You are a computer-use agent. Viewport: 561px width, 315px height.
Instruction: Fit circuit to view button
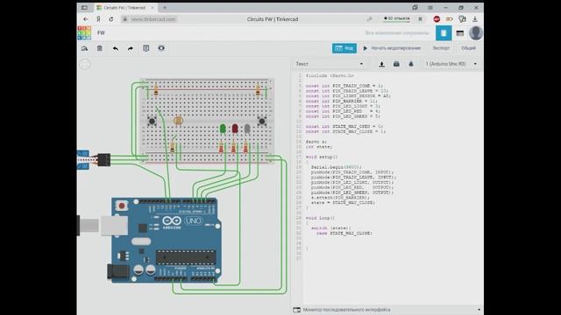(85, 64)
